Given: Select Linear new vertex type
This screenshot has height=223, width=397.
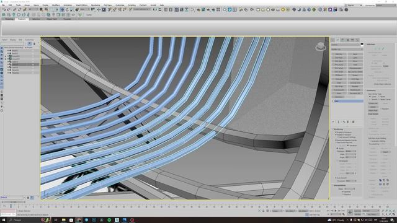Looking at the screenshot, I should click(370, 97).
